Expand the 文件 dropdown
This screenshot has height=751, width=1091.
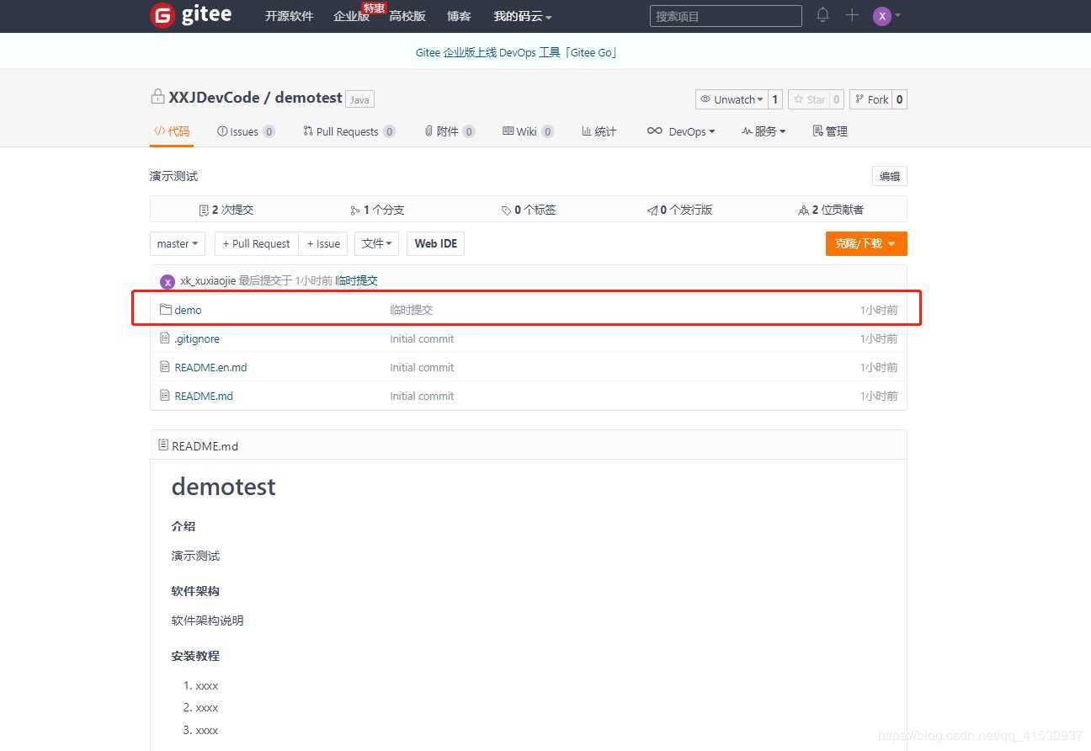(x=376, y=243)
